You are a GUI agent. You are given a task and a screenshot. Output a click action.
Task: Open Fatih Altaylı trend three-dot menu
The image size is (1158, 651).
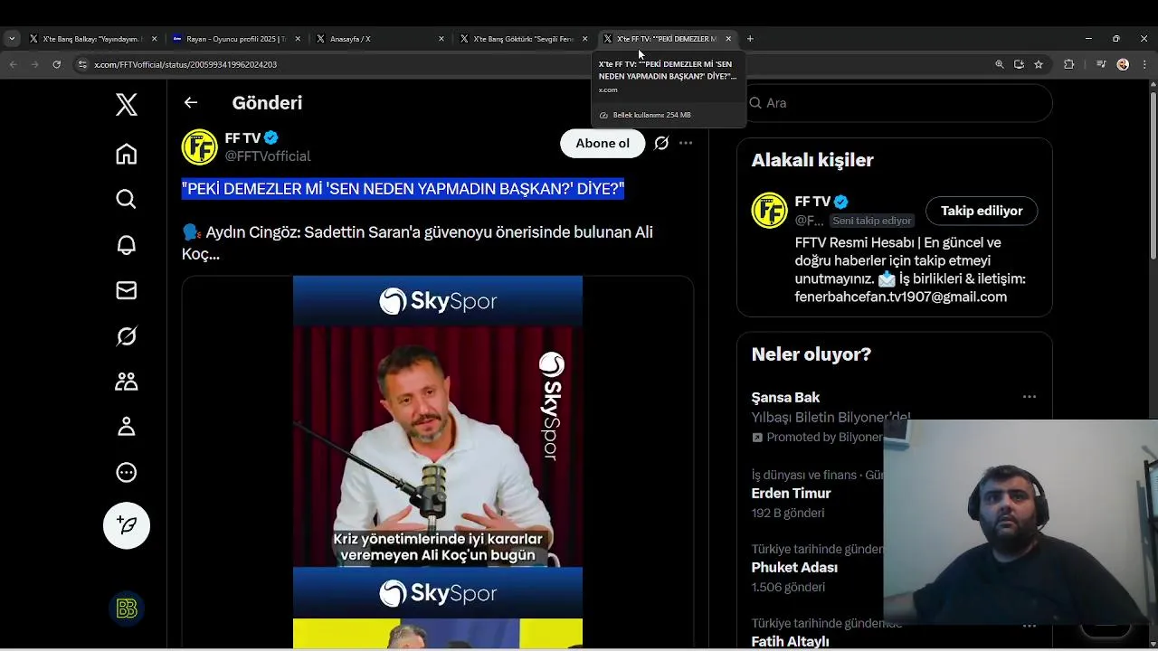1029,625
